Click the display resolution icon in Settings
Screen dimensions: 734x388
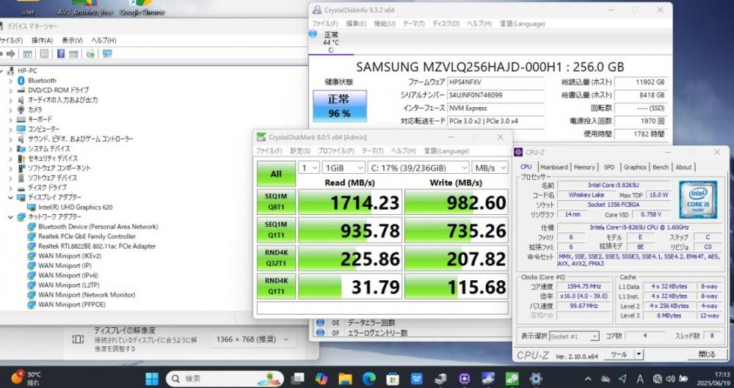pyautogui.click(x=79, y=340)
